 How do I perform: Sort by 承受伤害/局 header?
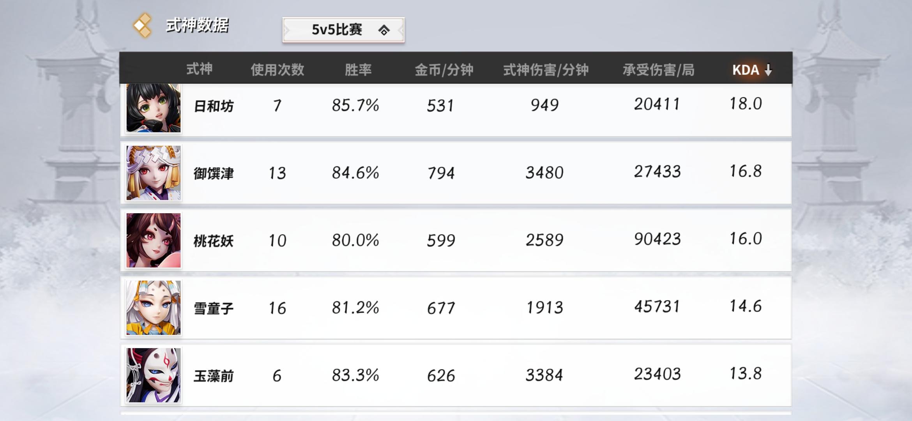[x=658, y=70]
